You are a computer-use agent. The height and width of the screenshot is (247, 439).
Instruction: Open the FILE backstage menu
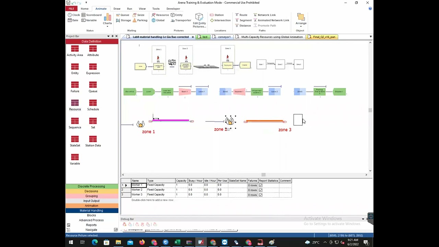[71, 9]
